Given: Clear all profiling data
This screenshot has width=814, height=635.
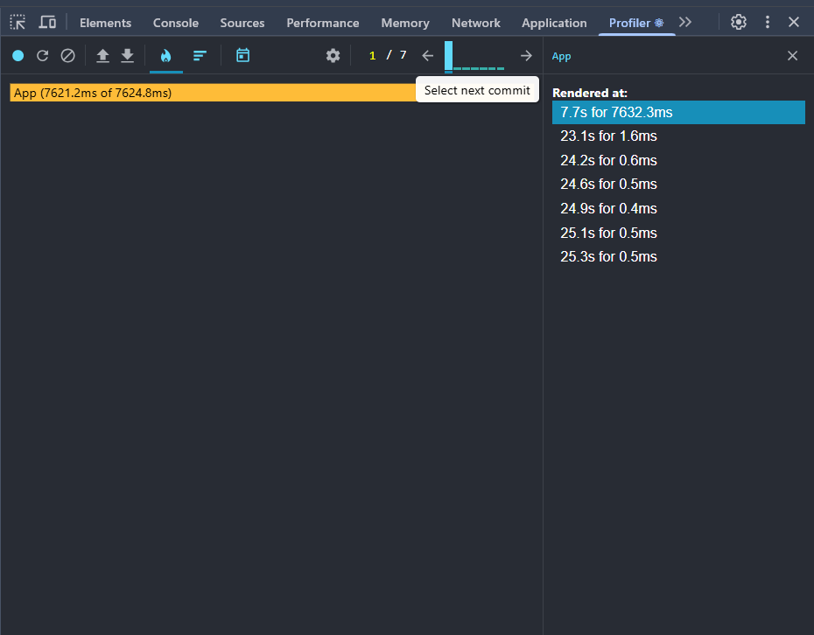Looking at the screenshot, I should tap(67, 54).
